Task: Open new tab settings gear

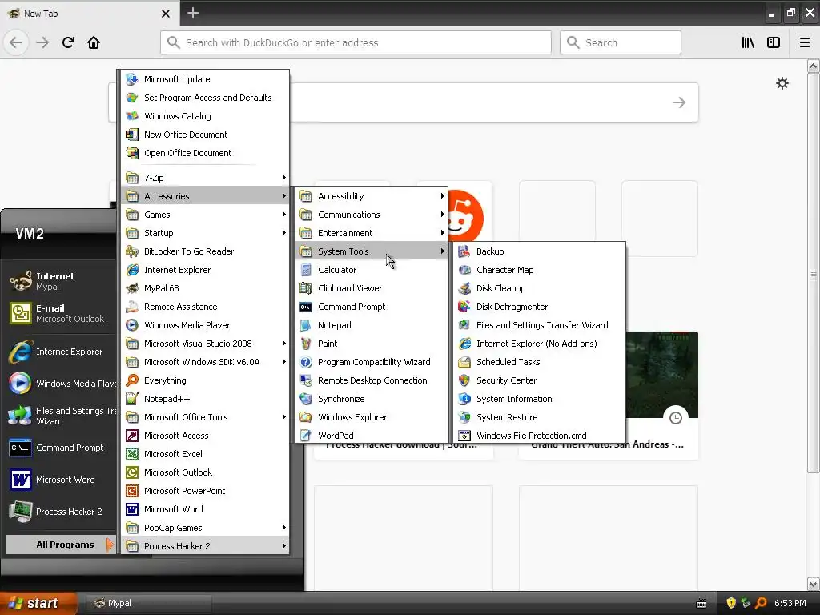Action: [x=782, y=83]
